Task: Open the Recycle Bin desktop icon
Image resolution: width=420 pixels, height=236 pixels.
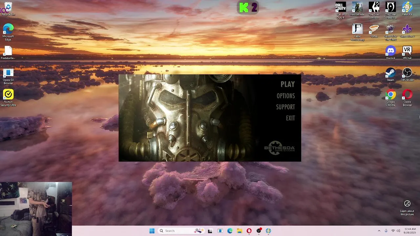Action: [8, 9]
